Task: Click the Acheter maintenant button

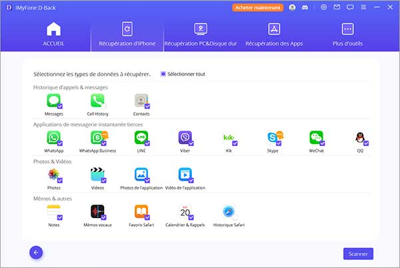Action: (257, 7)
